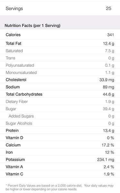Select the Total Carbohydrates row
This screenshot has width=120, height=193.
[x=60, y=94]
